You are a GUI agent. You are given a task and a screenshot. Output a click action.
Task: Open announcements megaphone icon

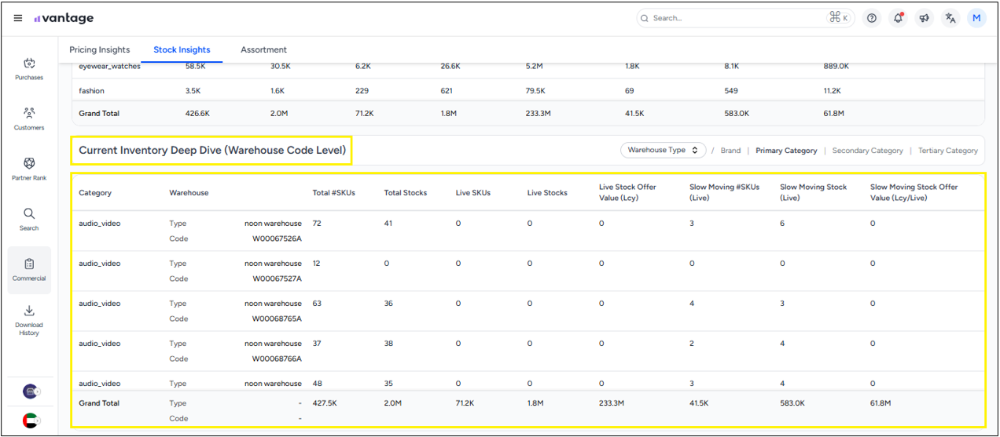point(925,18)
